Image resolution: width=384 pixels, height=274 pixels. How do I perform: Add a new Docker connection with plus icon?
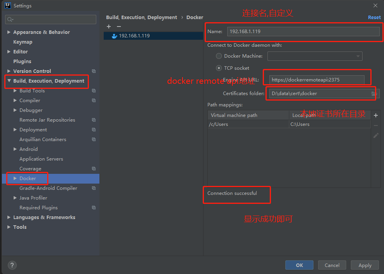(109, 27)
